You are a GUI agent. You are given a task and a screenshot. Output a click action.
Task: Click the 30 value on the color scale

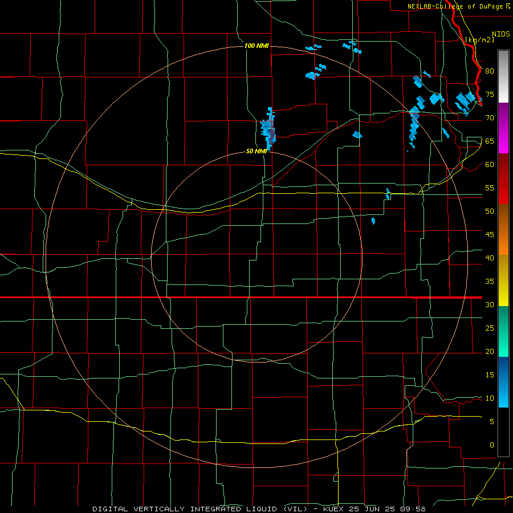tap(490, 305)
